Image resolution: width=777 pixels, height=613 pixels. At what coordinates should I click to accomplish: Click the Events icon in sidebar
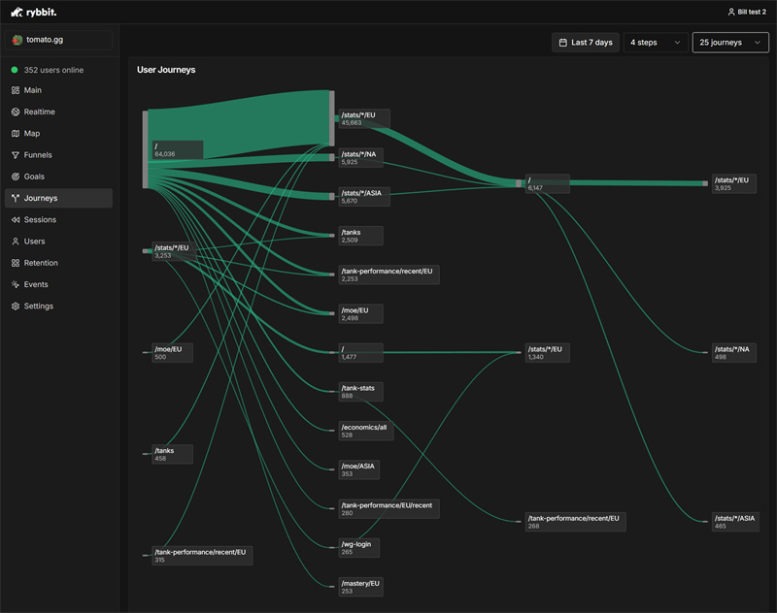[x=15, y=284]
